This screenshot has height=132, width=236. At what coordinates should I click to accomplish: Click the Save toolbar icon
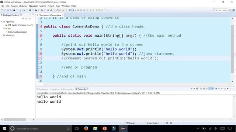(8, 10)
